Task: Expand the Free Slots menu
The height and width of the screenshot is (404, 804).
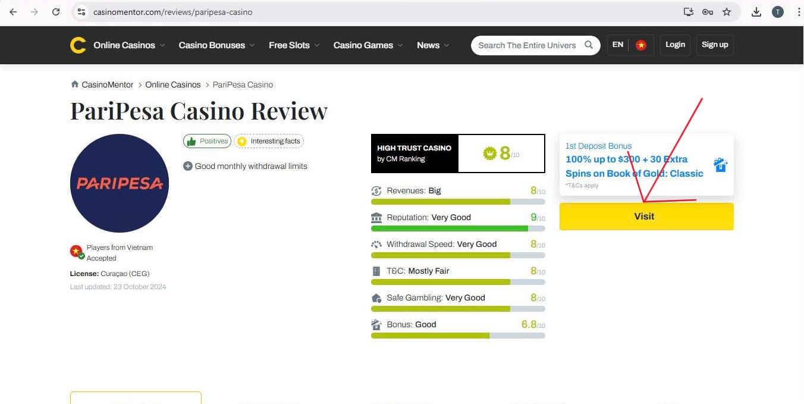Action: (294, 45)
